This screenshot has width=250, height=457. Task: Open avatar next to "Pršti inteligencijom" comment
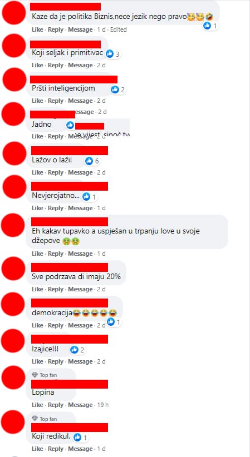tap(14, 80)
